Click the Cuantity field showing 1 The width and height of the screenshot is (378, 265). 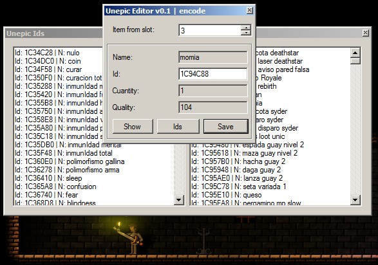click(x=213, y=91)
